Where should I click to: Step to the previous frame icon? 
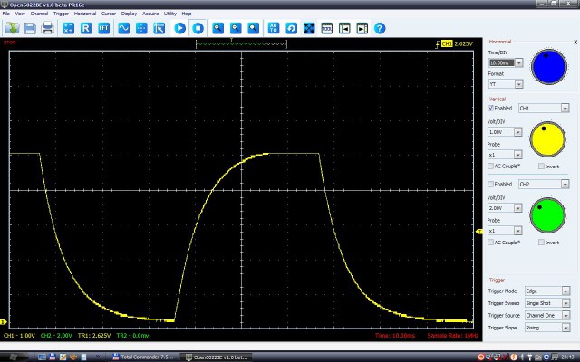344,28
